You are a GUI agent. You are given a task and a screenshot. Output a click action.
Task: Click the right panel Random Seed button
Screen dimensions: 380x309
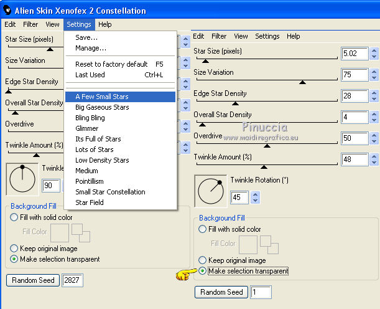pos(221,292)
